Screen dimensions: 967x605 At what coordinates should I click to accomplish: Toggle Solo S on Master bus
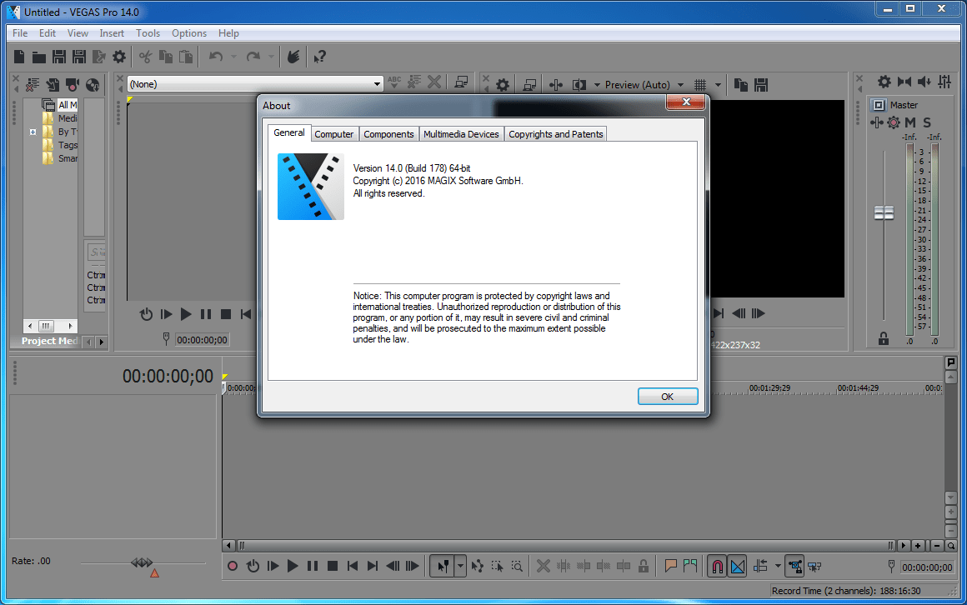(x=927, y=122)
